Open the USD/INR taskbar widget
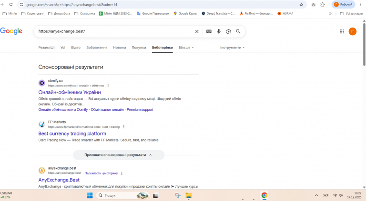 (x=6, y=195)
